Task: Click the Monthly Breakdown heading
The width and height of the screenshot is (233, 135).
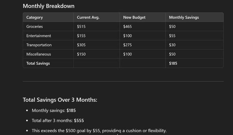Action: coord(49,6)
